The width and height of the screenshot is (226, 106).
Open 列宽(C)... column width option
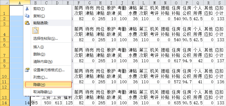[40, 77]
